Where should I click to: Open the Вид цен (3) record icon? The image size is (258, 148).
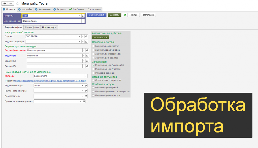(x=87, y=66)
